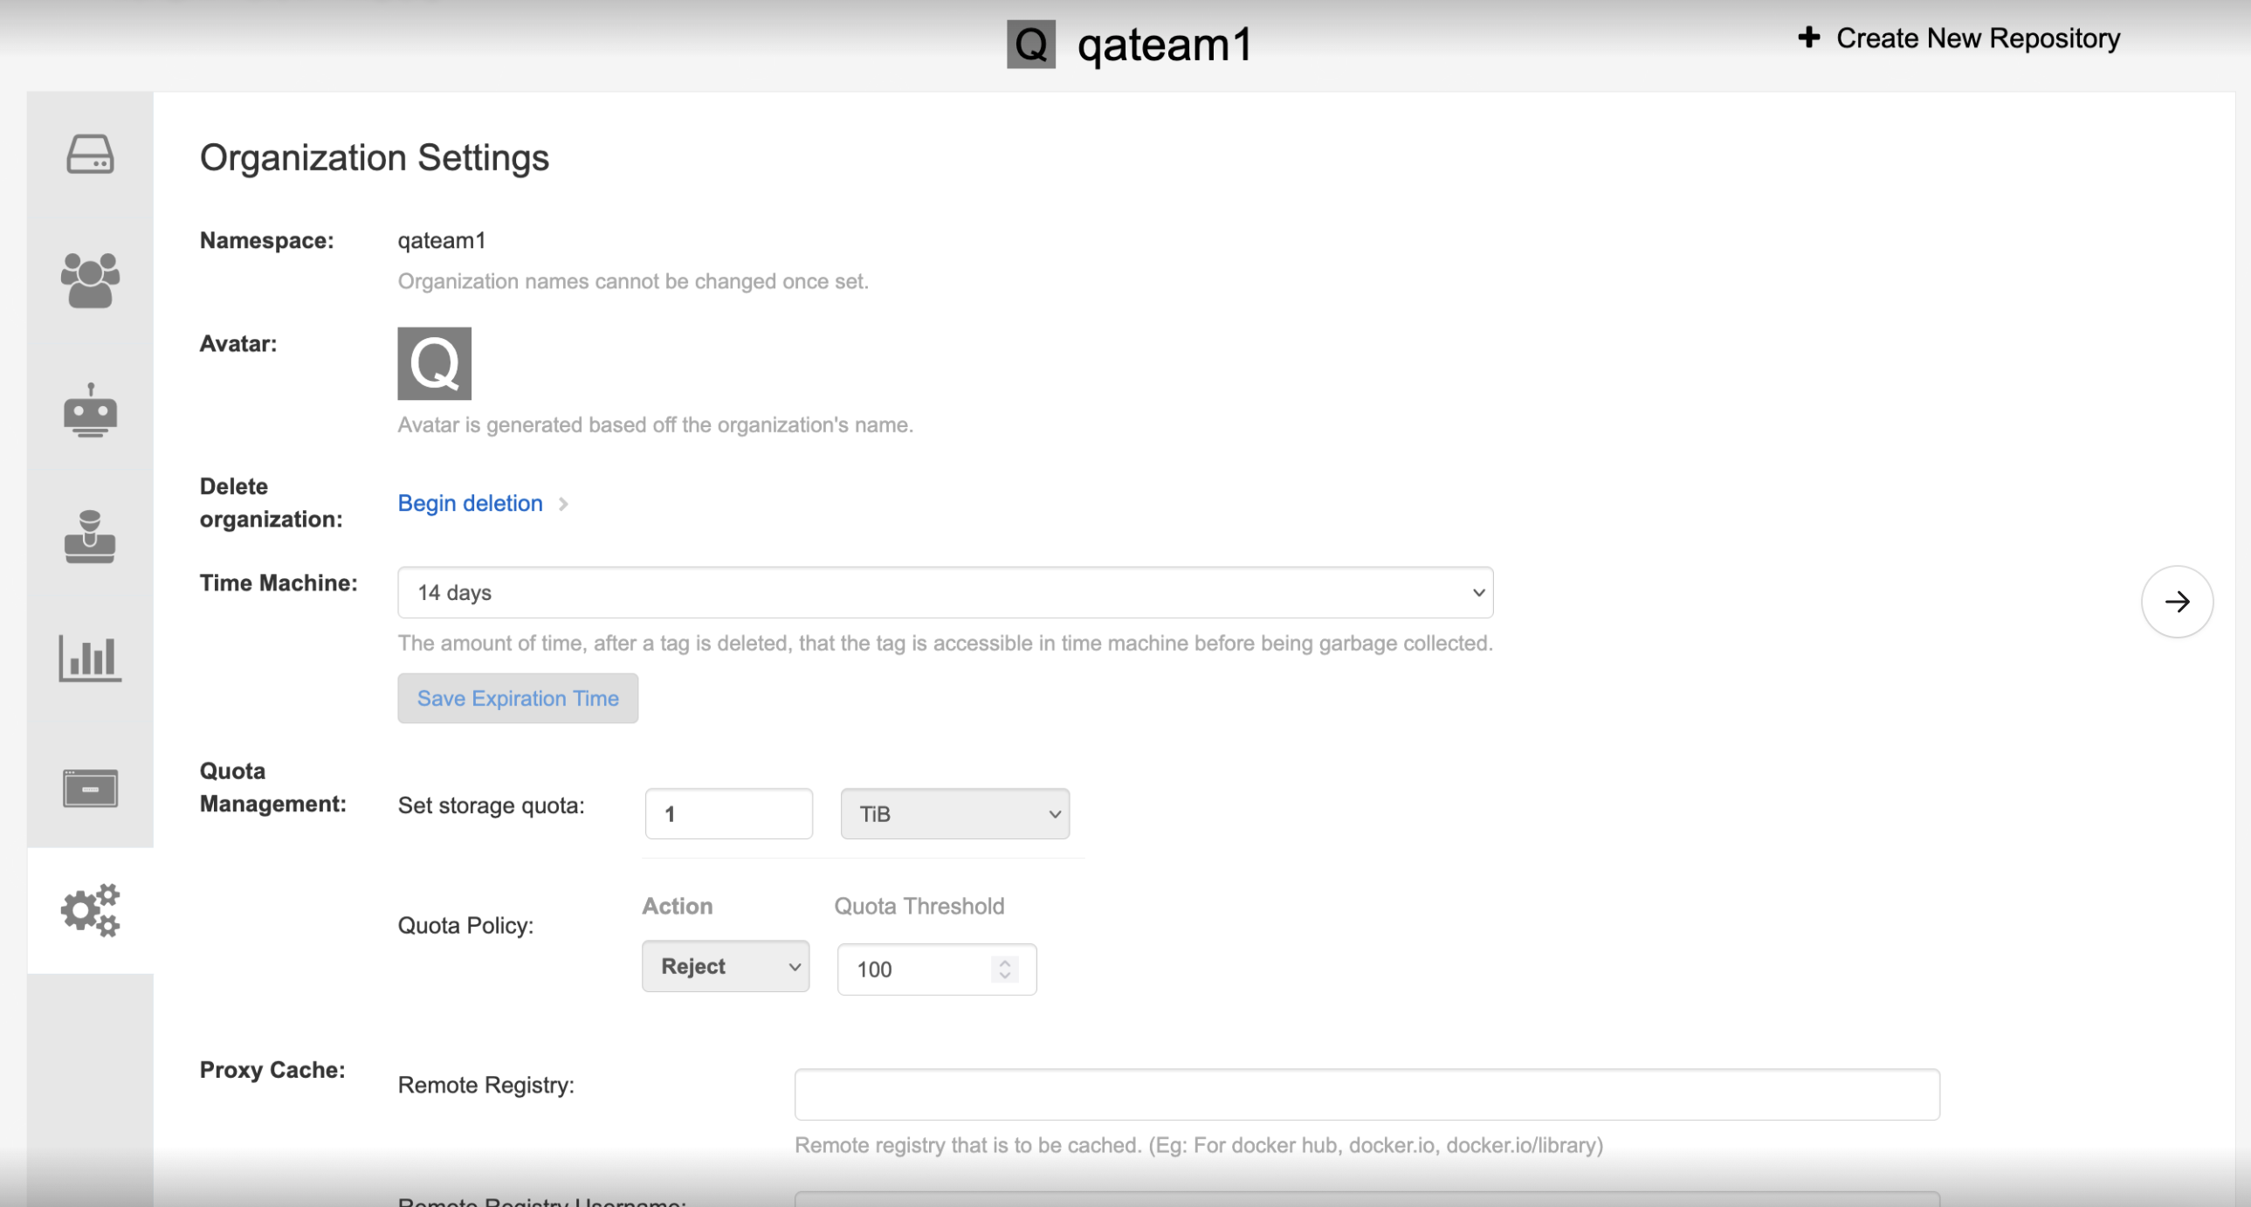Click the Begin deletion link

[x=470, y=503]
